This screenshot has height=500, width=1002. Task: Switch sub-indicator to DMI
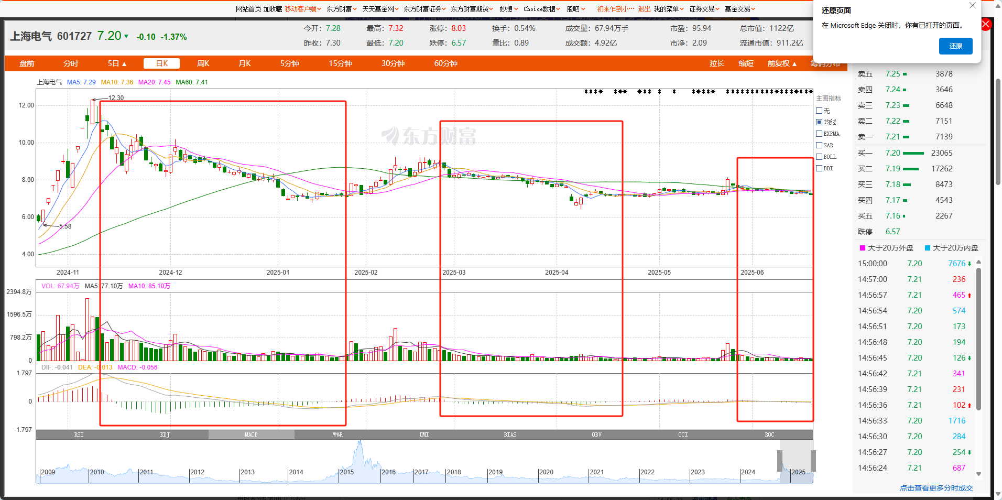[x=424, y=434]
